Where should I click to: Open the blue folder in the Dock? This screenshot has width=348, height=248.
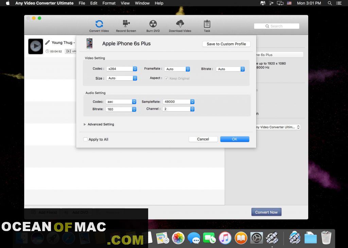tap(310, 238)
